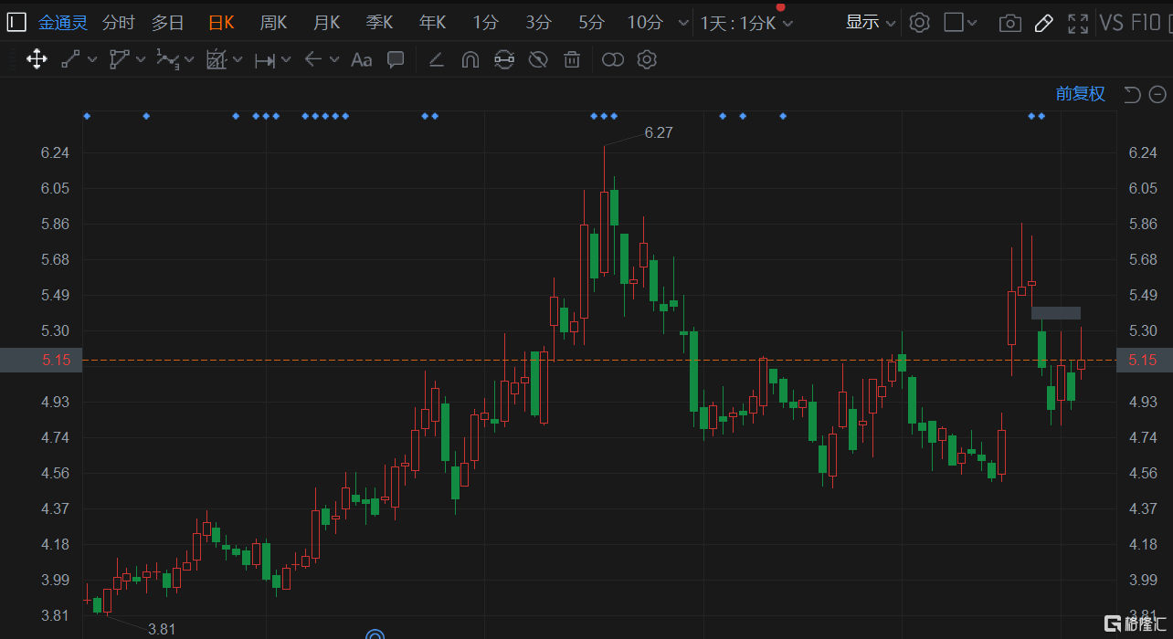
Task: Click the angle line eraser icon
Action: click(436, 60)
